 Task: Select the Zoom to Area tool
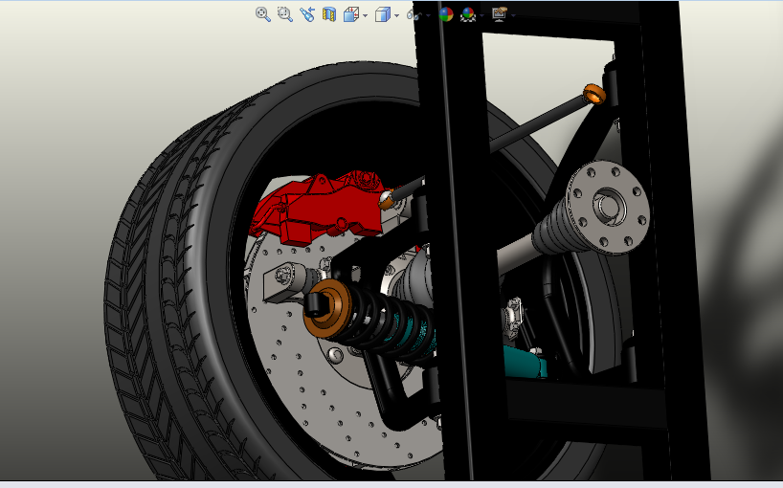(x=284, y=14)
